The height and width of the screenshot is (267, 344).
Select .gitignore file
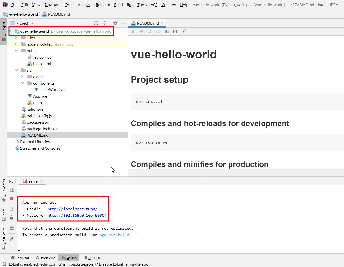[x=35, y=109]
